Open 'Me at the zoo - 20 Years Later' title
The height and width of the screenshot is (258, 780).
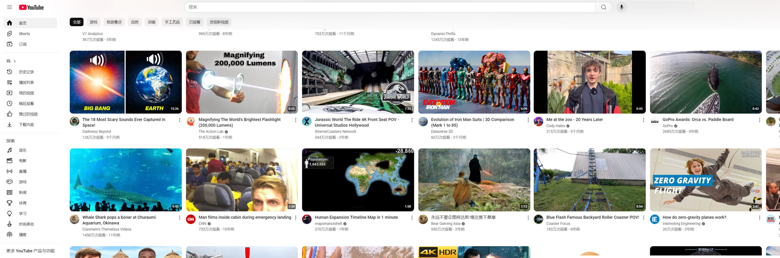(574, 120)
